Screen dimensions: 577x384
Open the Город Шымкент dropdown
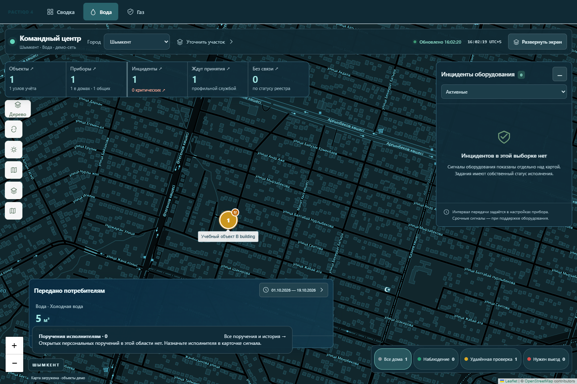point(137,42)
